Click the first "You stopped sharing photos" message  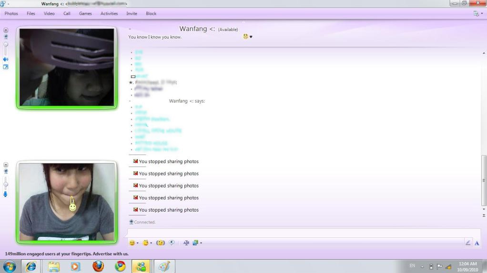coord(169,161)
